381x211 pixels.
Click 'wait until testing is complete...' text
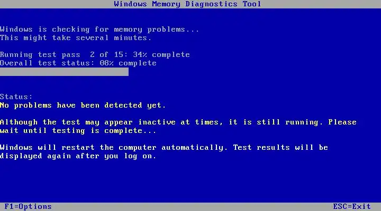click(78, 131)
